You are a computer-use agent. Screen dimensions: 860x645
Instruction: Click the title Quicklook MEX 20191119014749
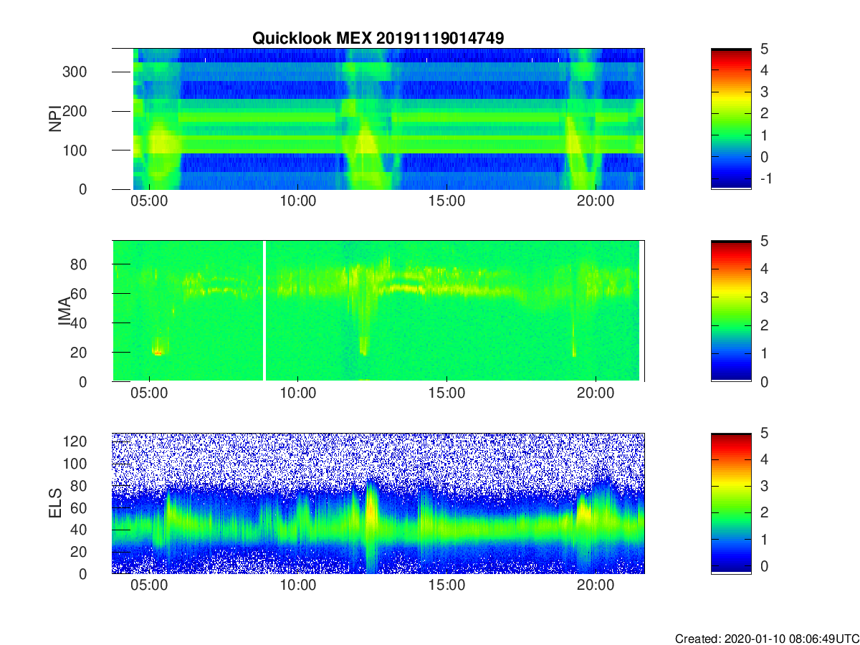click(x=378, y=38)
